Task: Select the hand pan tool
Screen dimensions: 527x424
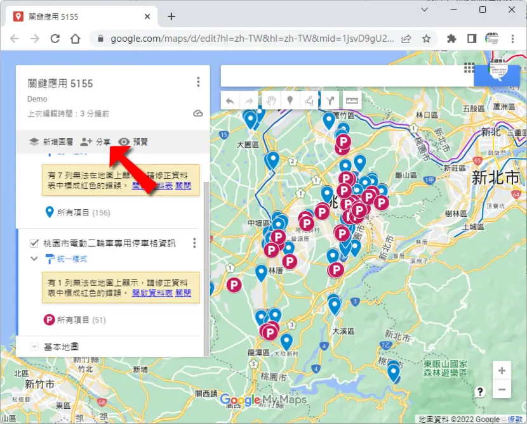Action: click(271, 100)
